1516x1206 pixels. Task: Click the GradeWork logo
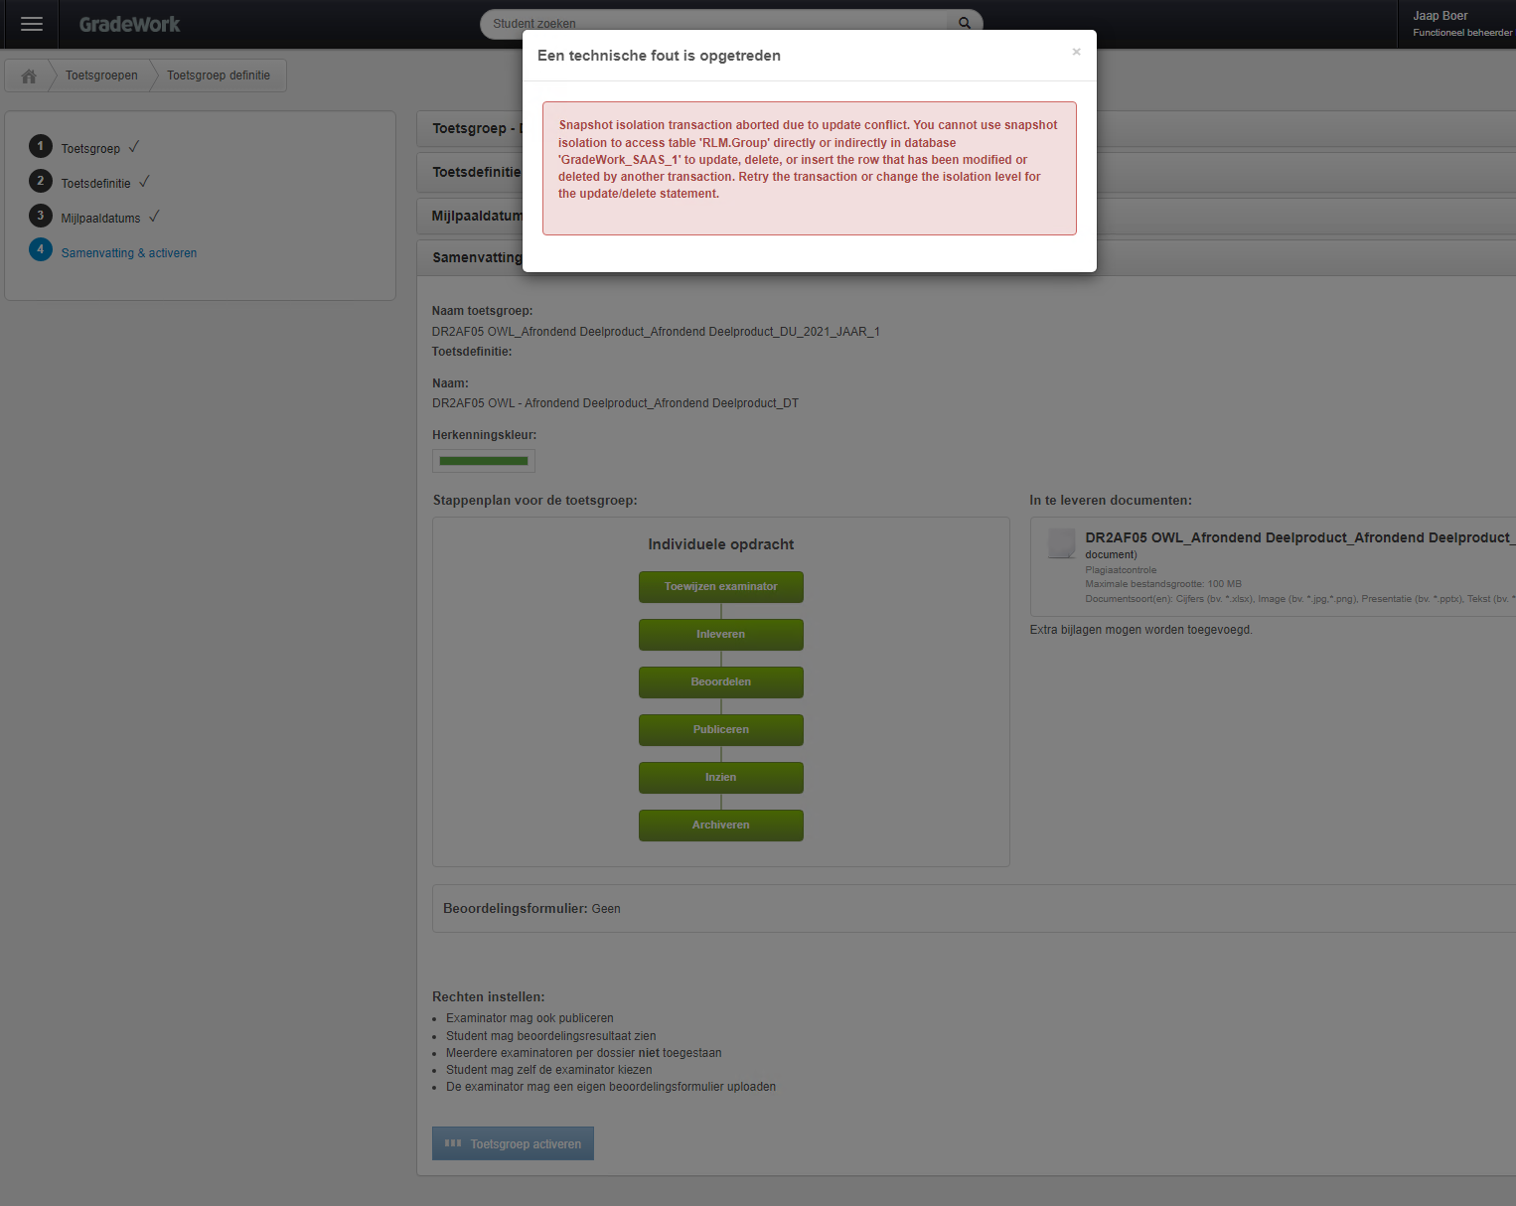pyautogui.click(x=129, y=24)
